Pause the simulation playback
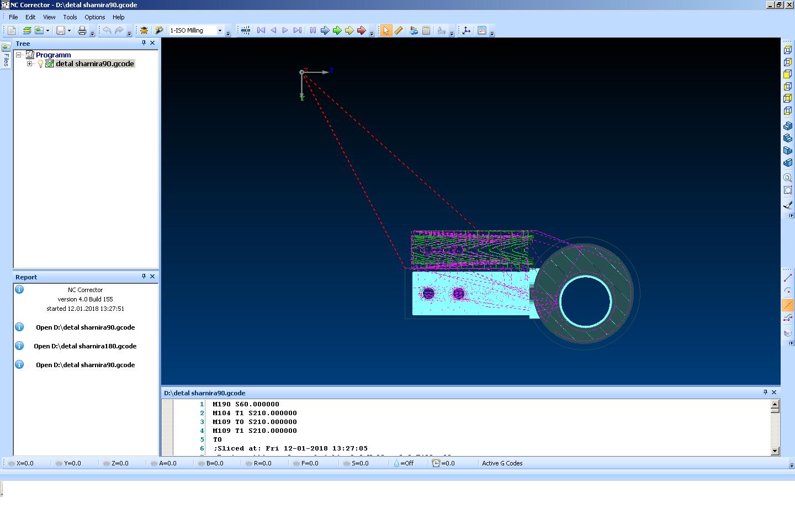Viewport: 795px width, 530px height. (x=312, y=31)
